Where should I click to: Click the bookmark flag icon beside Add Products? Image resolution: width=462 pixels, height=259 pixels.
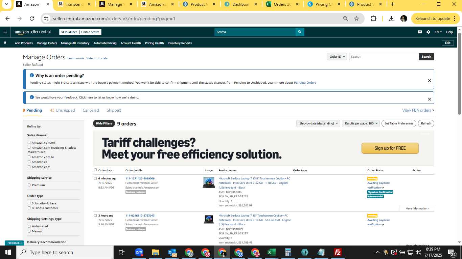coord(5,43)
